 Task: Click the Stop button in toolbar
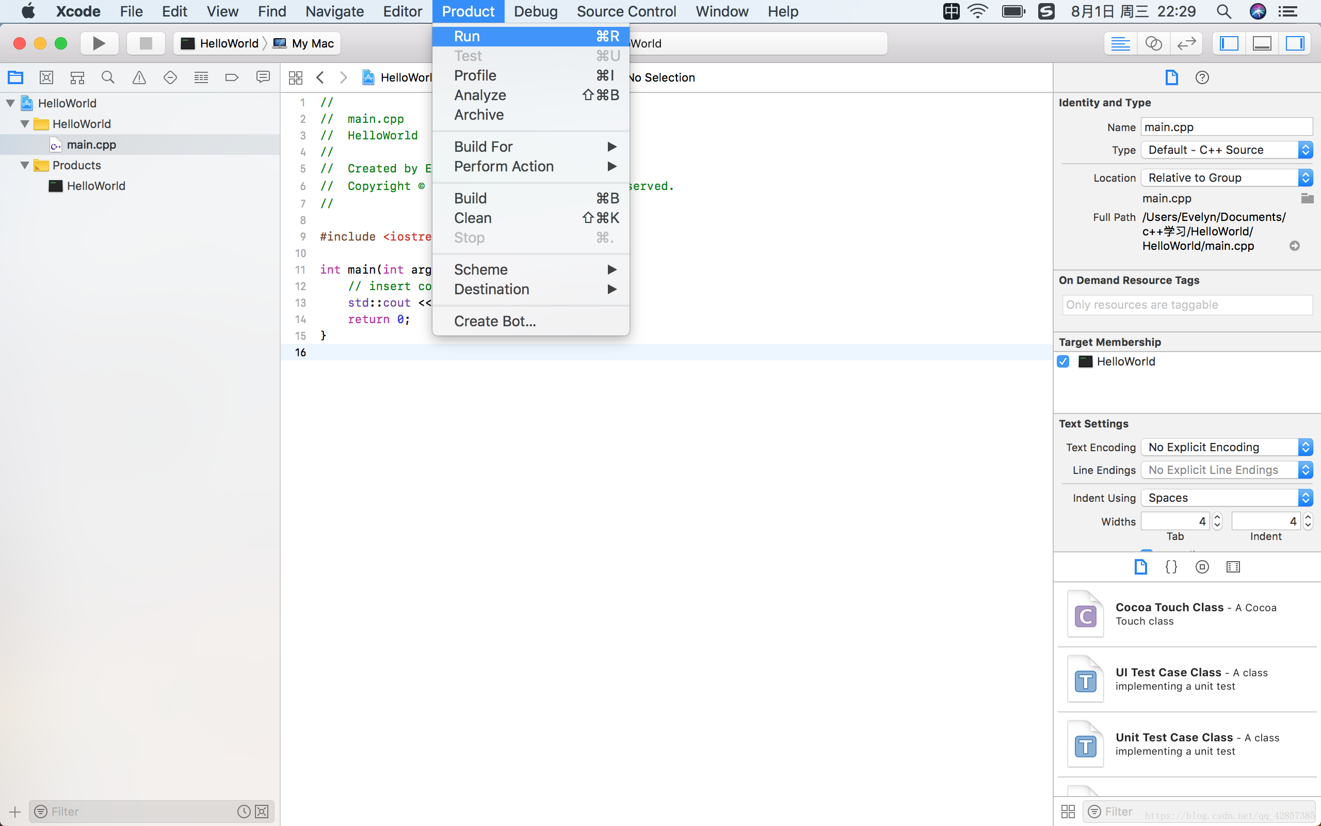click(x=146, y=43)
